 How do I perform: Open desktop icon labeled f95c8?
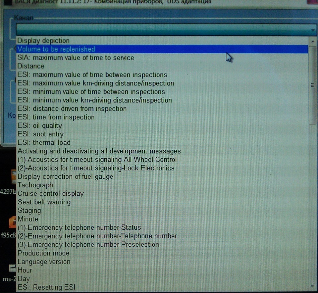pyautogui.click(x=13, y=222)
